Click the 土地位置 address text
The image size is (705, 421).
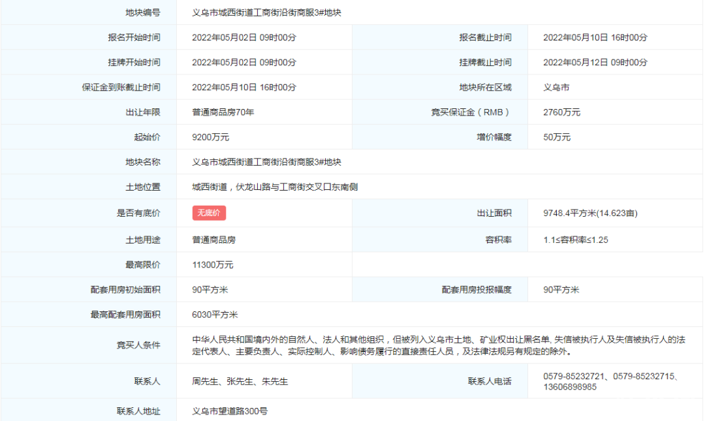click(x=274, y=187)
